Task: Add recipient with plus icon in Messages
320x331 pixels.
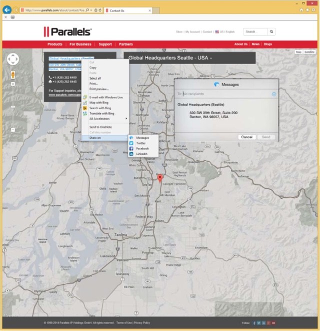Action: click(273, 94)
